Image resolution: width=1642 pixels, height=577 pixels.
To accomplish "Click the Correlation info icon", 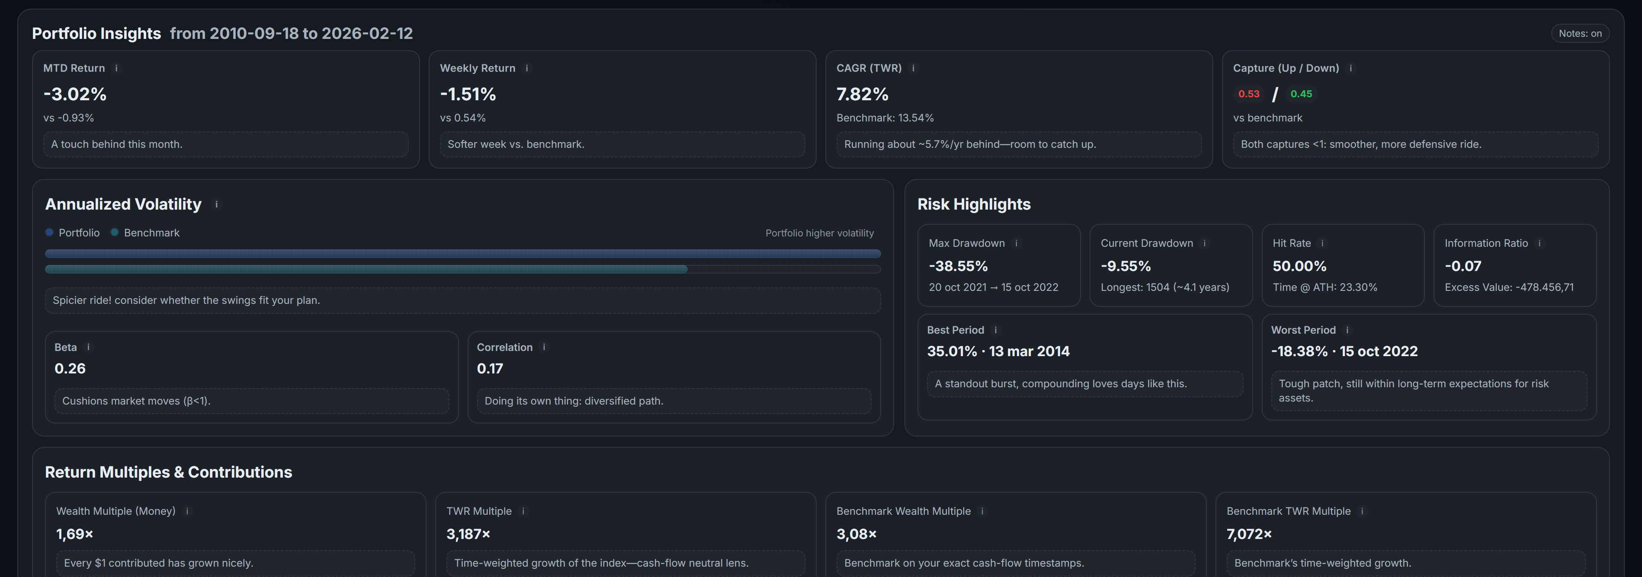I will click(544, 347).
